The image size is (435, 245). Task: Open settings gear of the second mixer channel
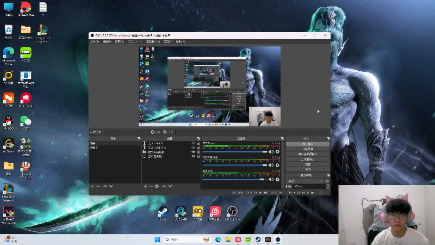(277, 165)
